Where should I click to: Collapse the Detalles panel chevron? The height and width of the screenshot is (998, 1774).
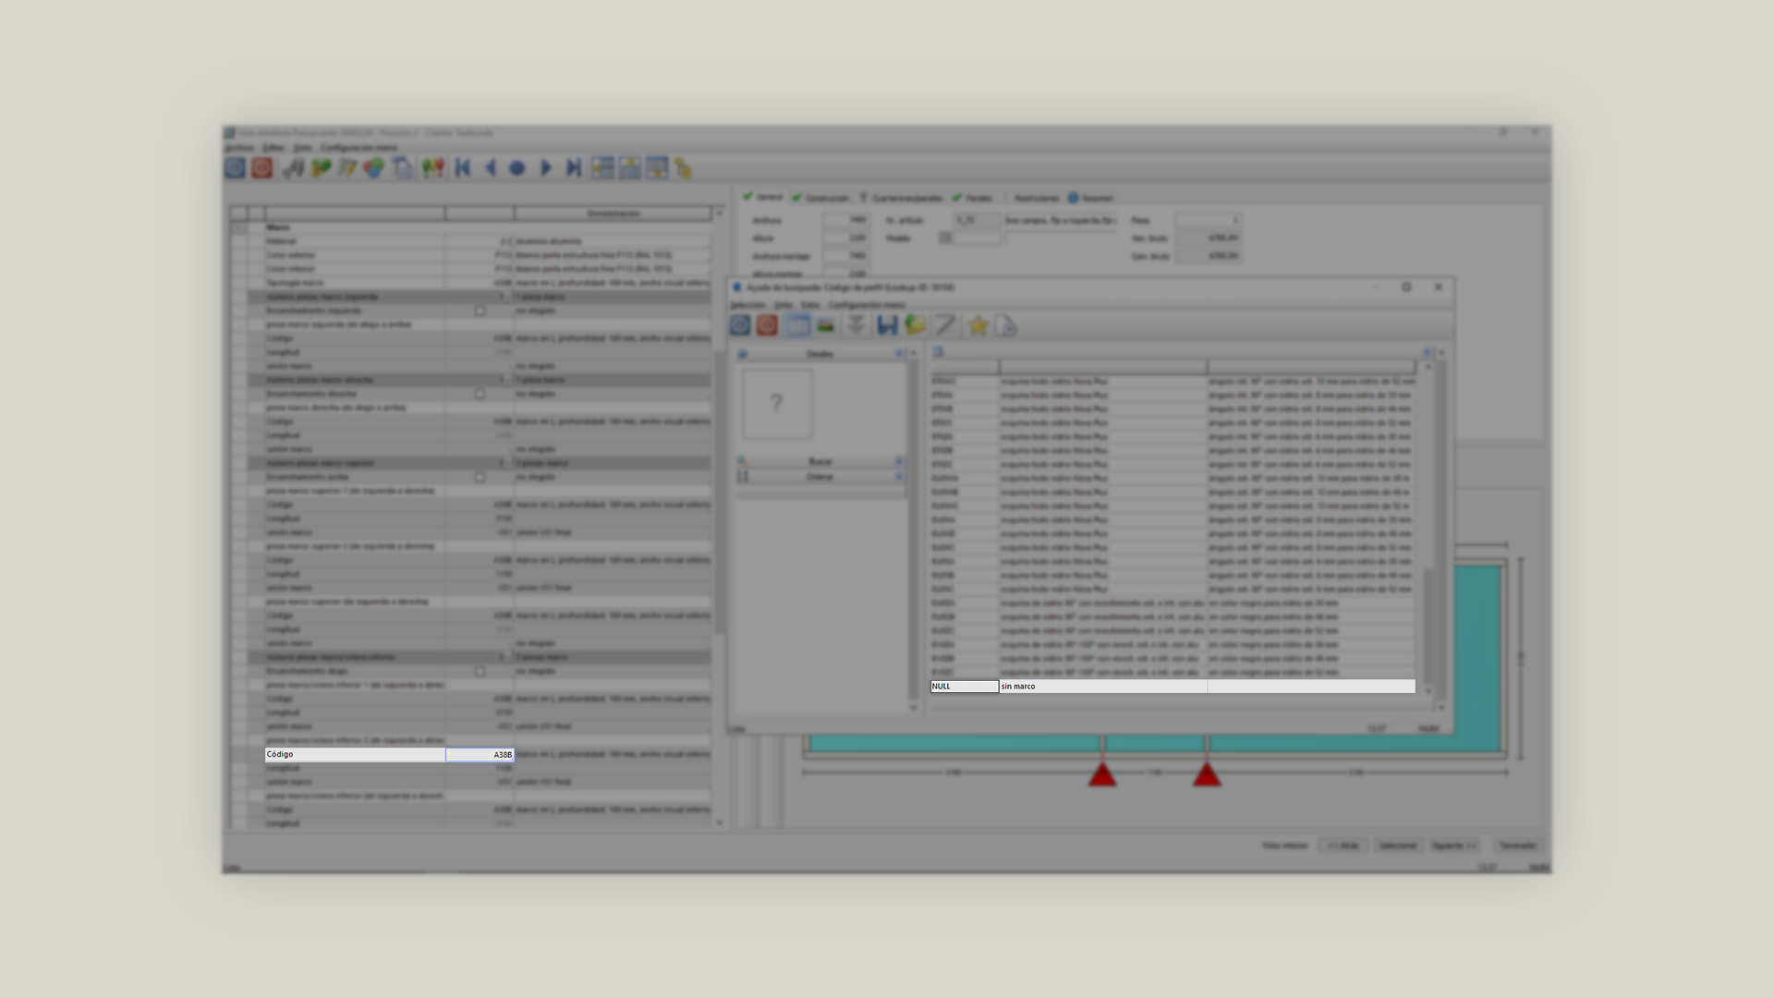pos(898,354)
